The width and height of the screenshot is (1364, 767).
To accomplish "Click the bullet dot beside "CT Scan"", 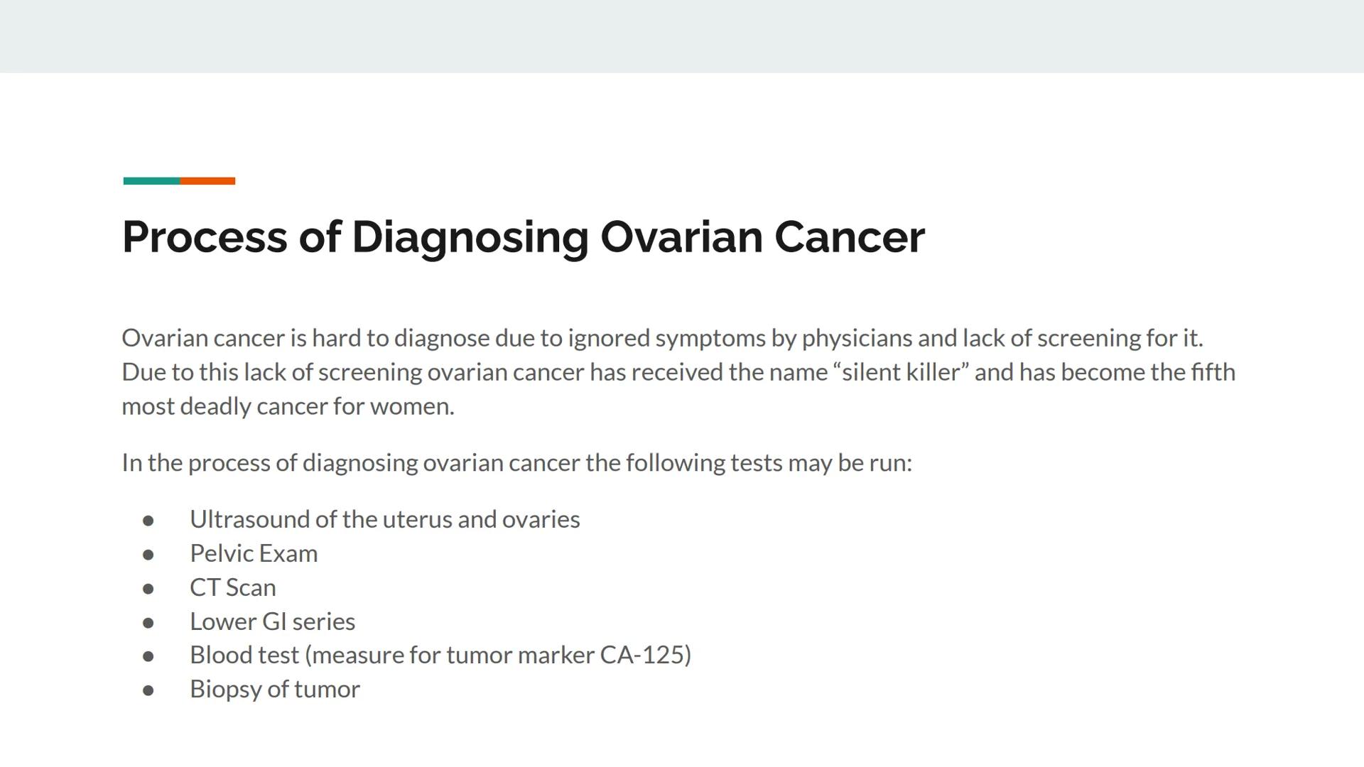I will [x=148, y=589].
